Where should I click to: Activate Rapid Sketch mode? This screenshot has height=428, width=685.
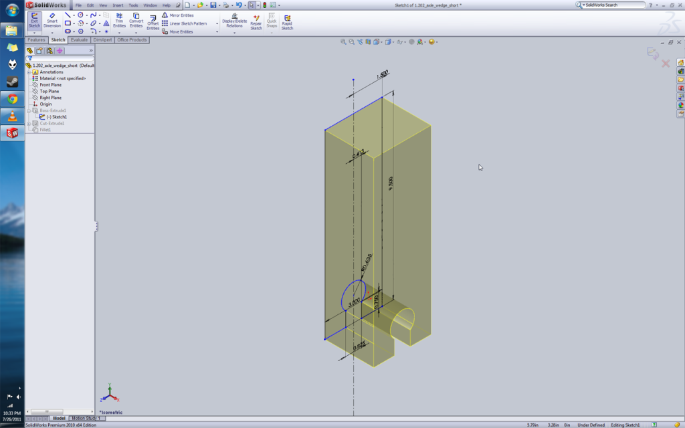287,21
